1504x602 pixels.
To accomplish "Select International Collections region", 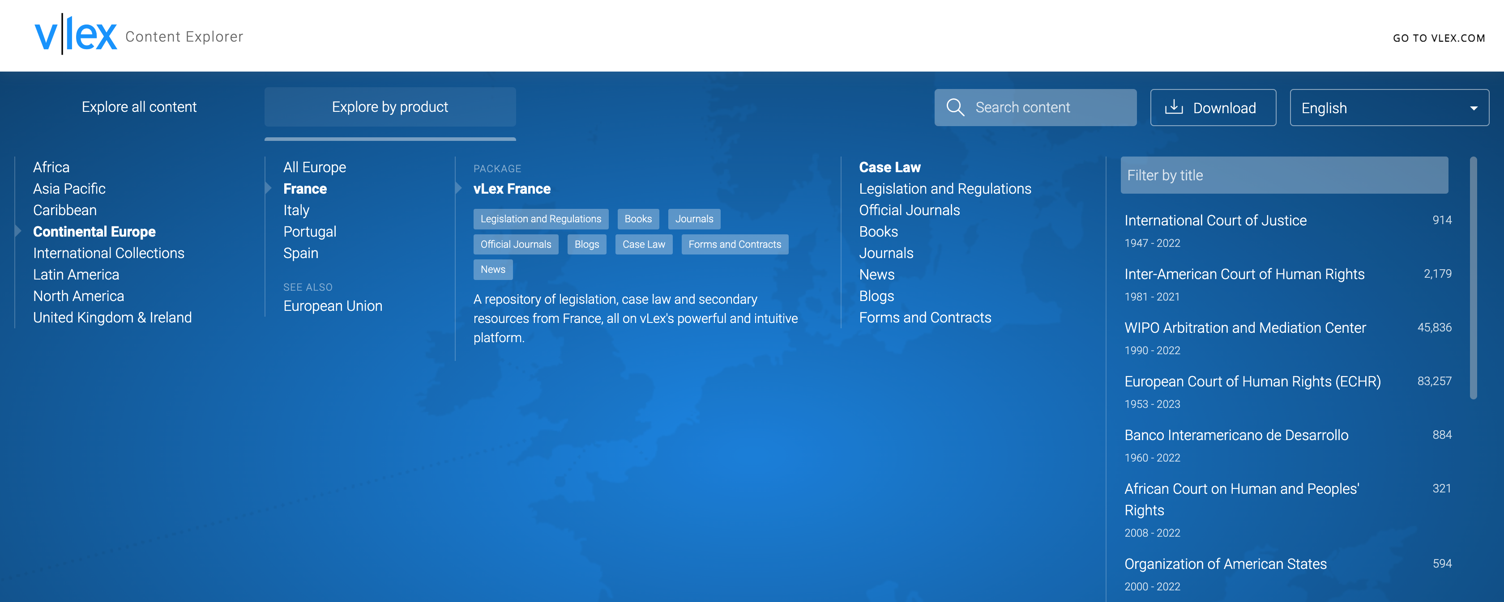I will [x=109, y=253].
